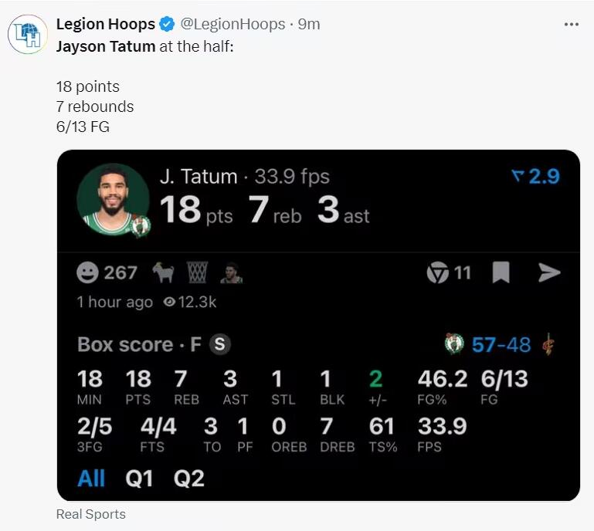Click the send share arrow icon
The image size is (594, 531).
pos(548,272)
